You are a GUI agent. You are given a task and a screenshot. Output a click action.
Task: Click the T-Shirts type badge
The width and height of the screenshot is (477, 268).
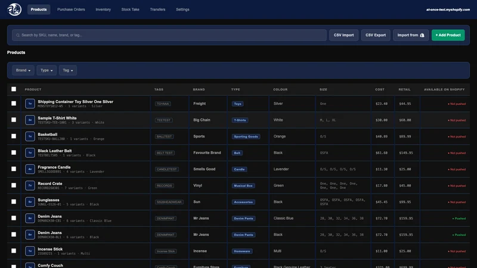(240, 120)
